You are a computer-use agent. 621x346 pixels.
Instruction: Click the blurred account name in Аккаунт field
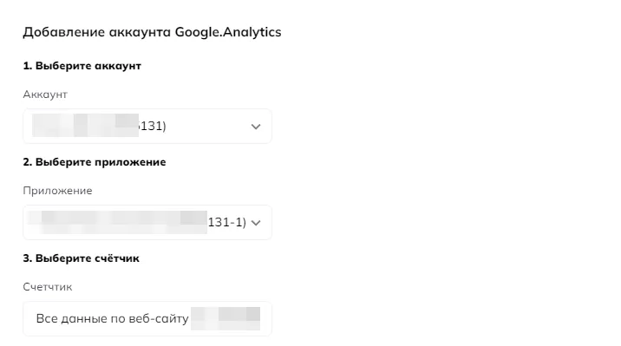coord(85,125)
